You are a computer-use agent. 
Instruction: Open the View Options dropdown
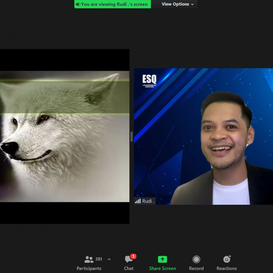[x=175, y=4]
